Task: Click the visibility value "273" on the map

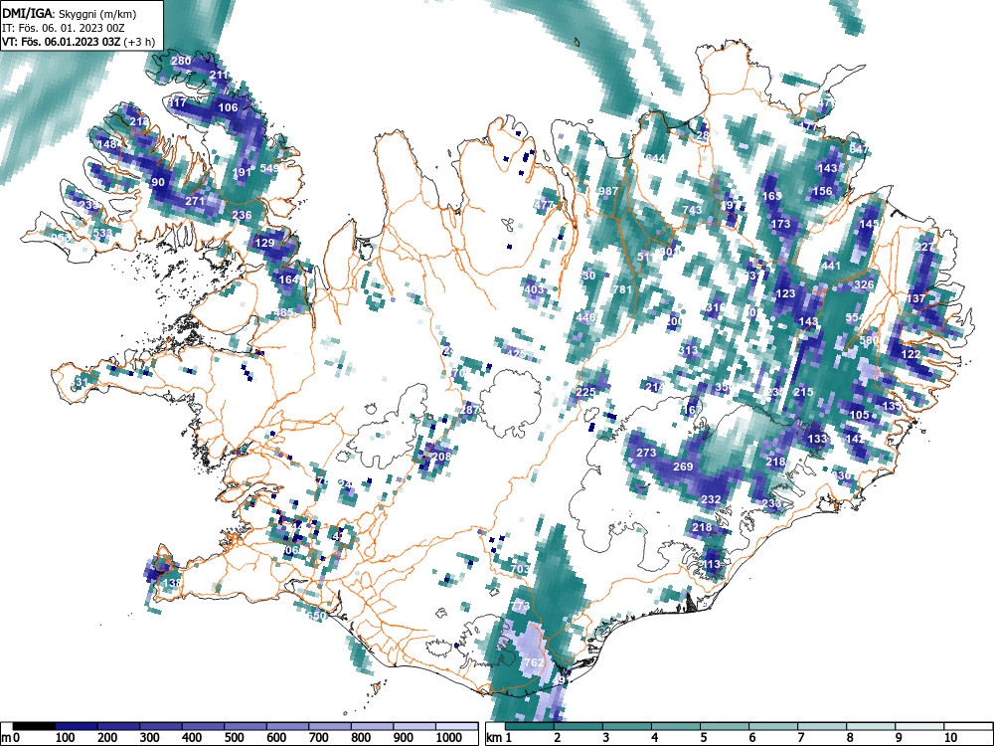Action: (x=646, y=453)
